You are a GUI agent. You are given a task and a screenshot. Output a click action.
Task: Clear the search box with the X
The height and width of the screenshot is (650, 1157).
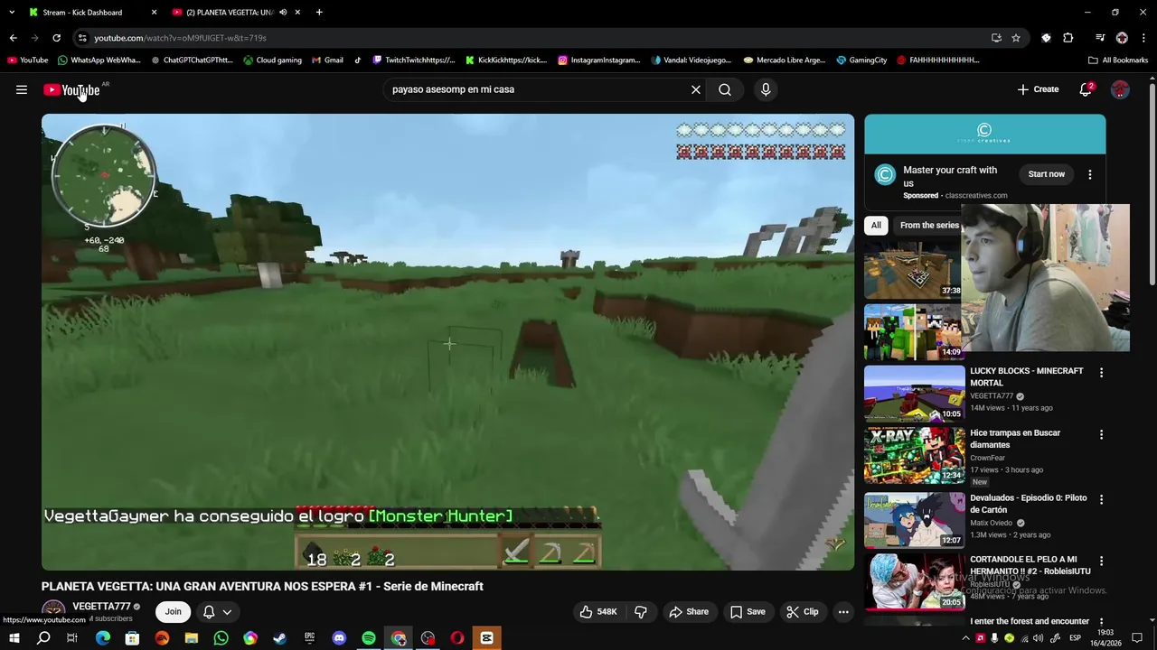[x=696, y=89]
